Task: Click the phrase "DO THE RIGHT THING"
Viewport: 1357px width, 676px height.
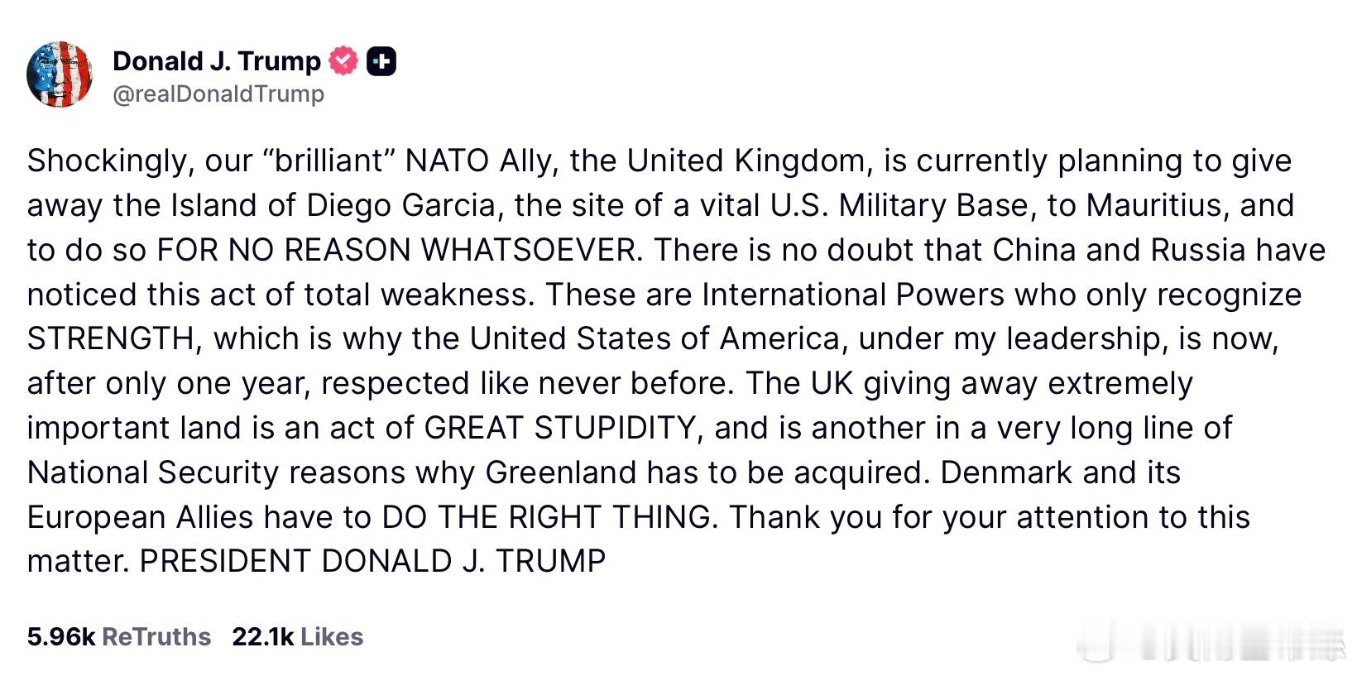Action: (x=546, y=517)
